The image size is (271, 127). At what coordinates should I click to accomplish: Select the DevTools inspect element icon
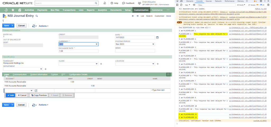pyautogui.click(x=178, y=1)
